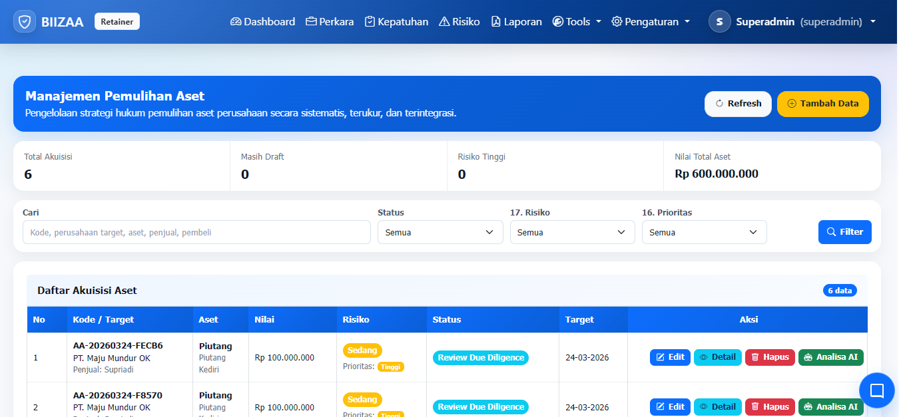Run Analisa AI on first row
The height and width of the screenshot is (417, 899).
coord(830,357)
